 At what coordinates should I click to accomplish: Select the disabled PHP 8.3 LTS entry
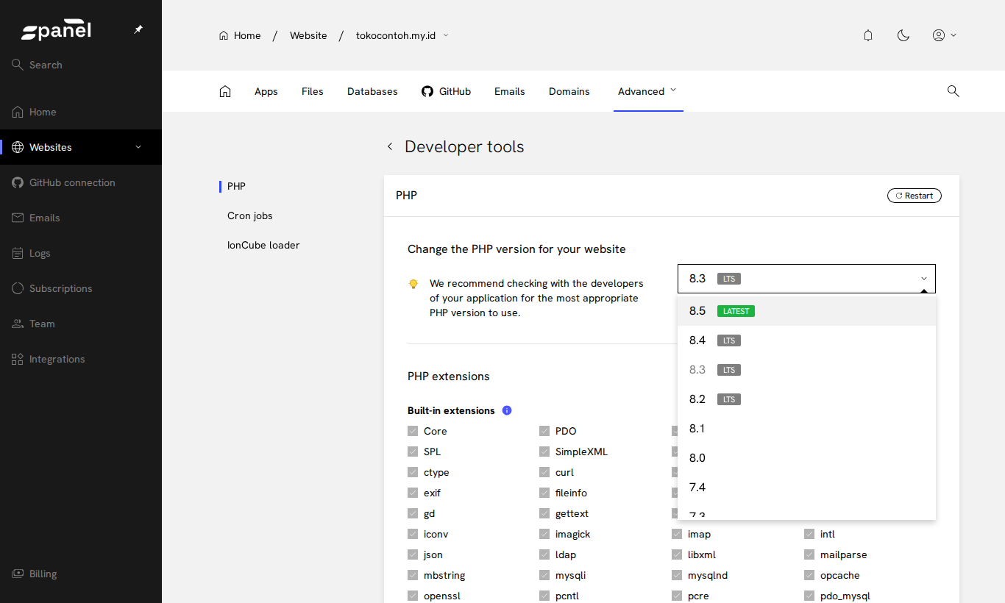point(806,370)
